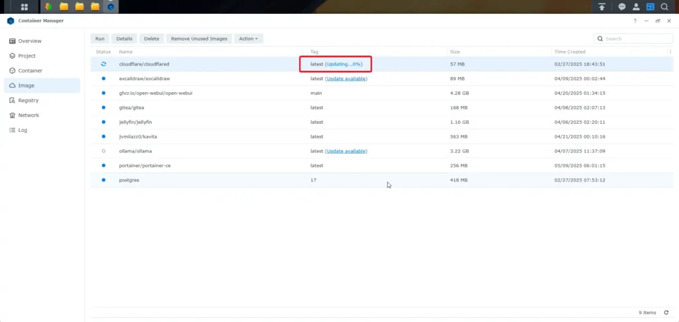Click the Delete button

152,38
